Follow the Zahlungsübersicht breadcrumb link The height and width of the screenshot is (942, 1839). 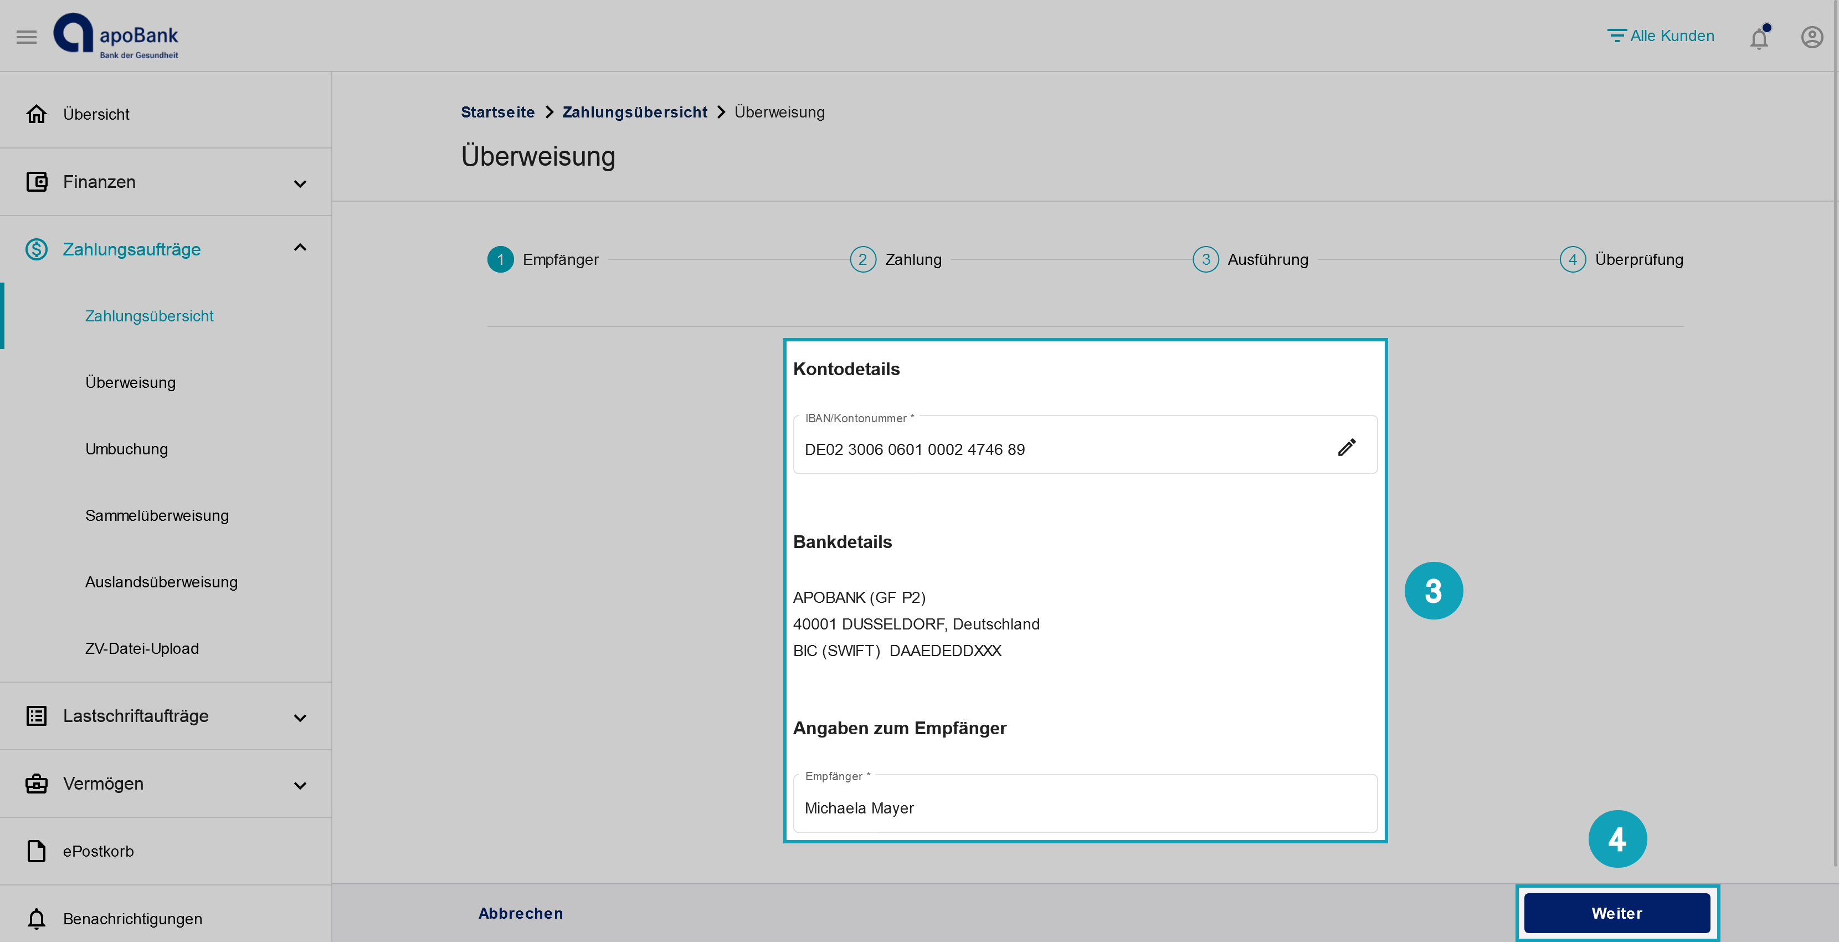[635, 112]
